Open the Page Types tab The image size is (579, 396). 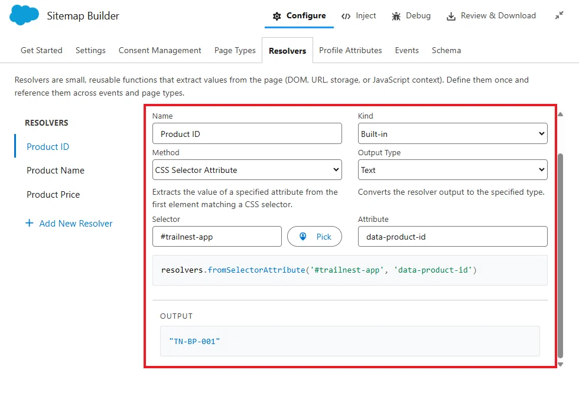pos(235,50)
